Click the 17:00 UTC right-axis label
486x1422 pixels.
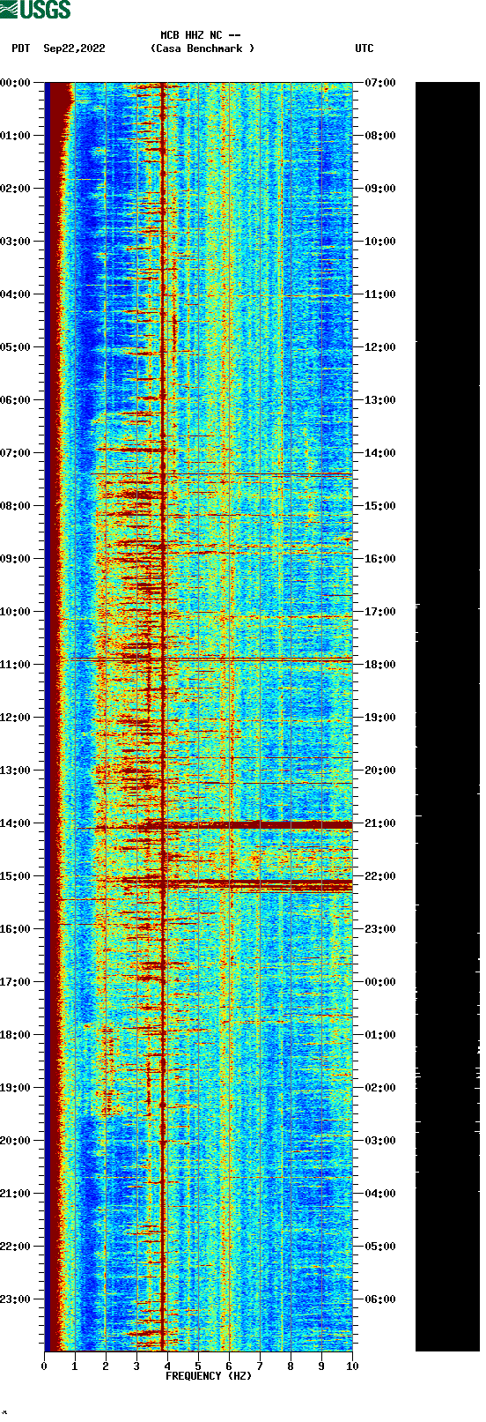click(x=380, y=612)
